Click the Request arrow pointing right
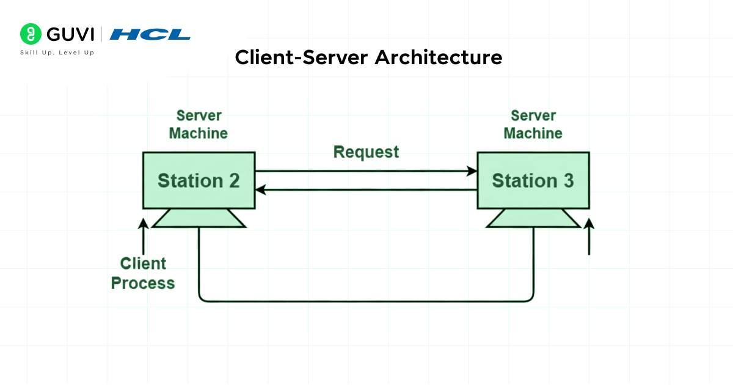733x385 pixels. [365, 171]
